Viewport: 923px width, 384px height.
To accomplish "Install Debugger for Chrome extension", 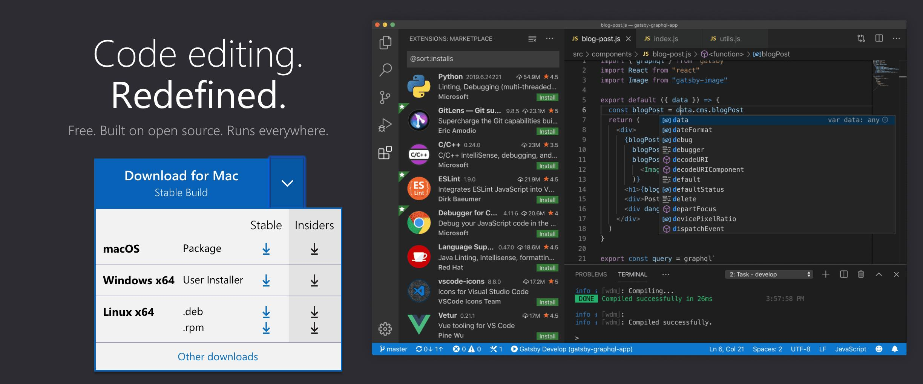I will (x=547, y=234).
